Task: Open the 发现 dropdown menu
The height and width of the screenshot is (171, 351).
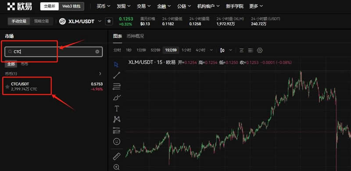Action: [124, 6]
